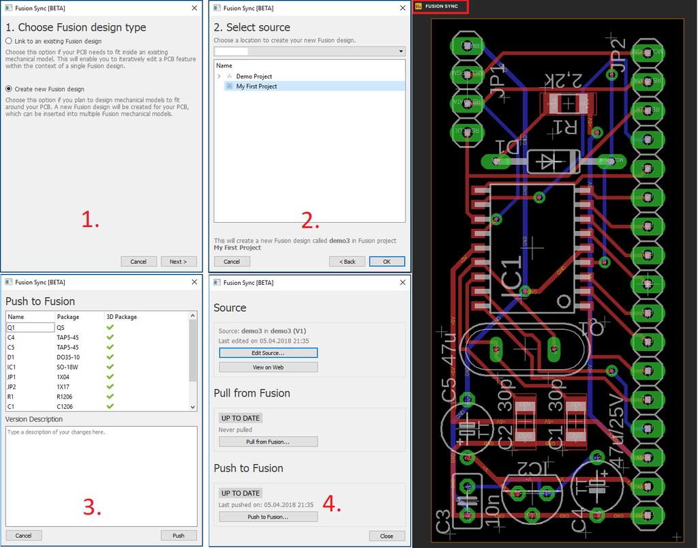Select the R1 row in component list

pyautogui.click(x=97, y=396)
